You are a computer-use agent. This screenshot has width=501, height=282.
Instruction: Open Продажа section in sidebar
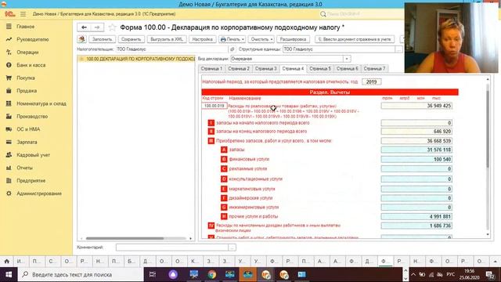pyautogui.click(x=27, y=91)
